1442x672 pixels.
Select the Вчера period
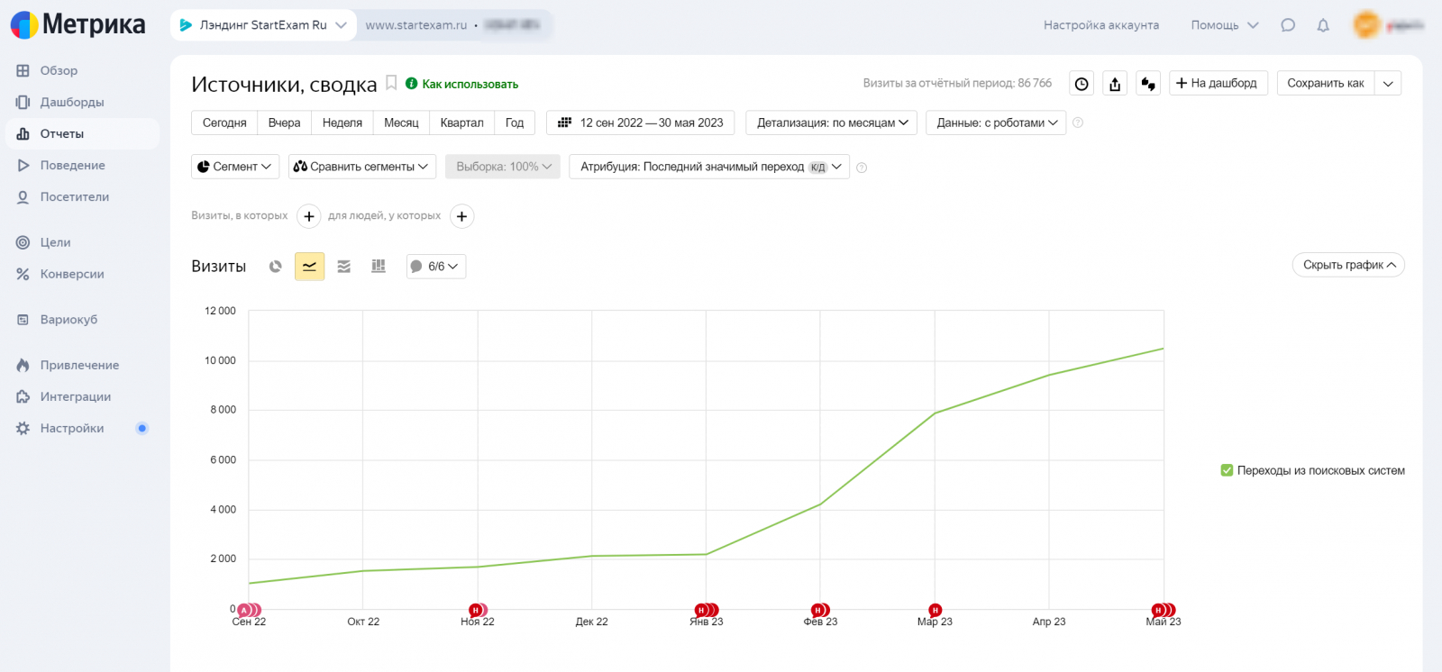[x=284, y=123]
